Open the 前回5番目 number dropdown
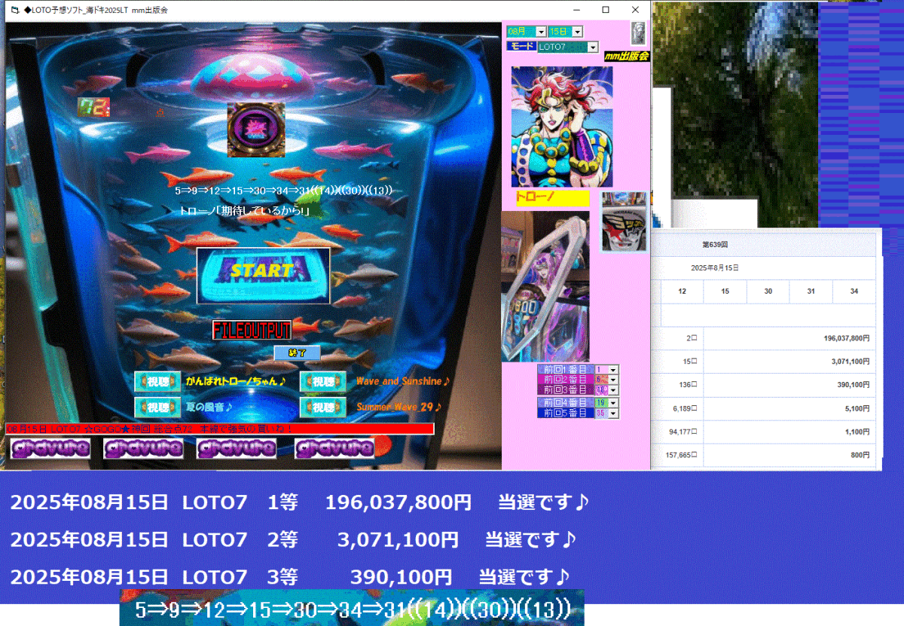This screenshot has width=904, height=626. tap(606, 413)
